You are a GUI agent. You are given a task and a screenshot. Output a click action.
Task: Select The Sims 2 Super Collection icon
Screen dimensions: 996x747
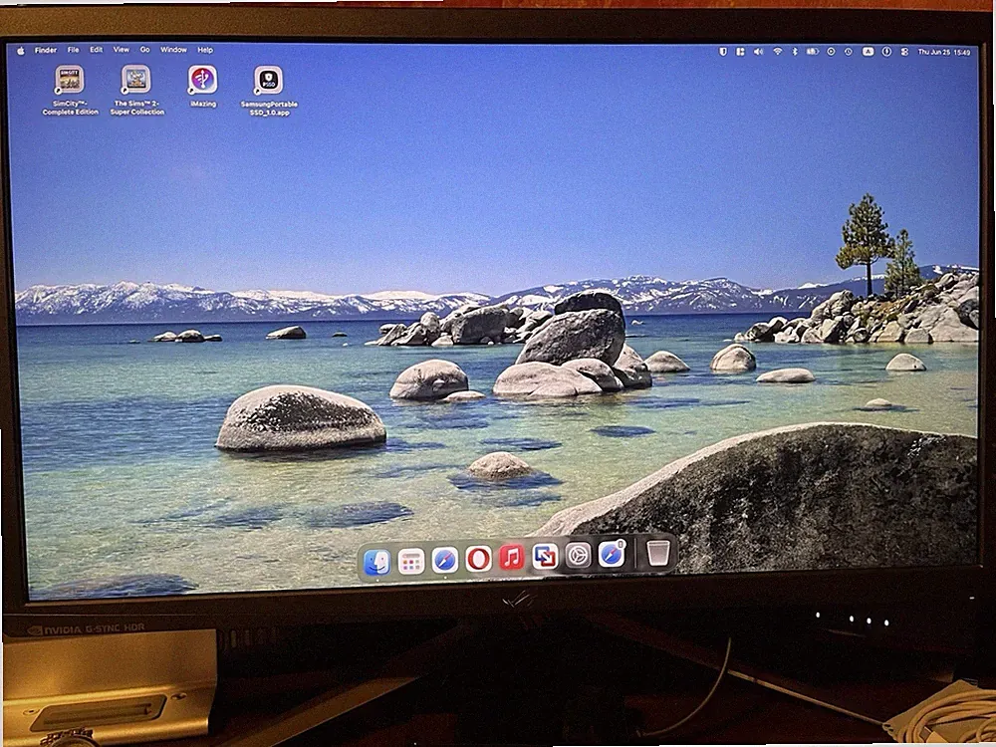135,80
